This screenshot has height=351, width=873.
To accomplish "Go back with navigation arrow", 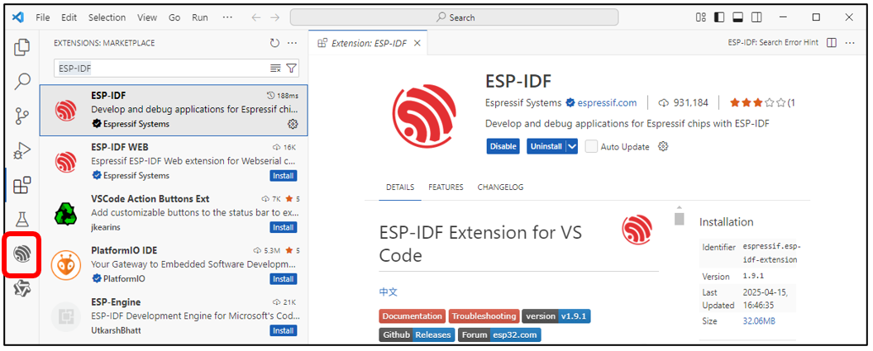I will point(255,17).
